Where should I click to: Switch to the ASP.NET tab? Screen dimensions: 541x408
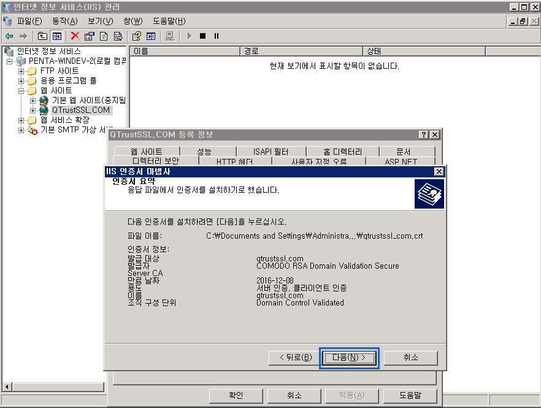click(401, 161)
